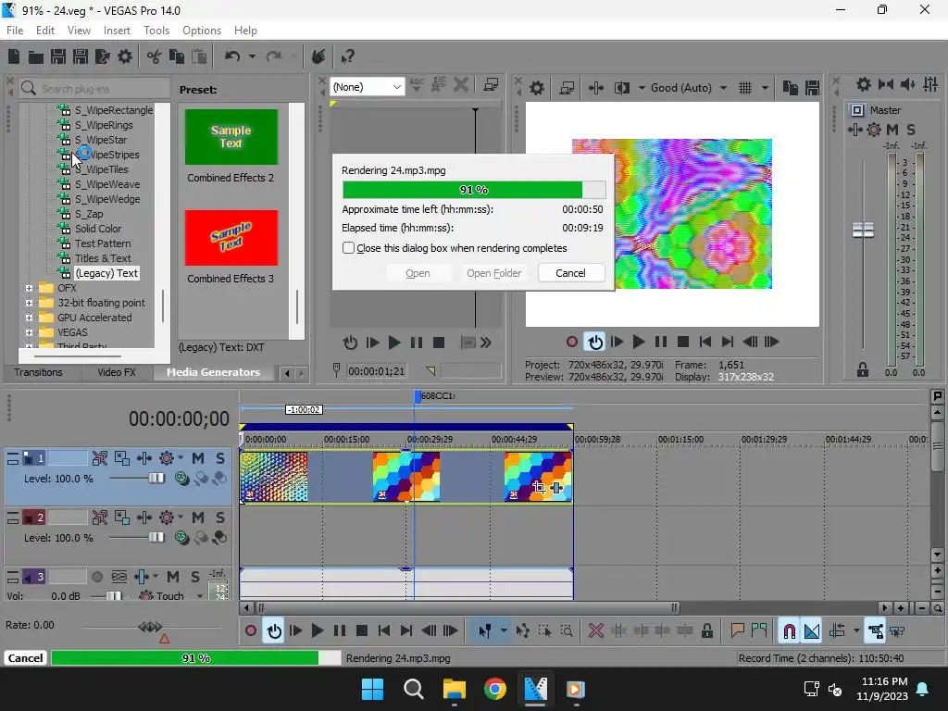Mute the Master bus

click(x=892, y=130)
